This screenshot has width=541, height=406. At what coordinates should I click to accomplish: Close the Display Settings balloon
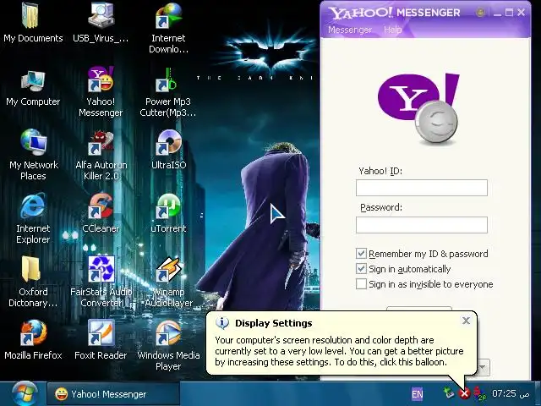[466, 321]
